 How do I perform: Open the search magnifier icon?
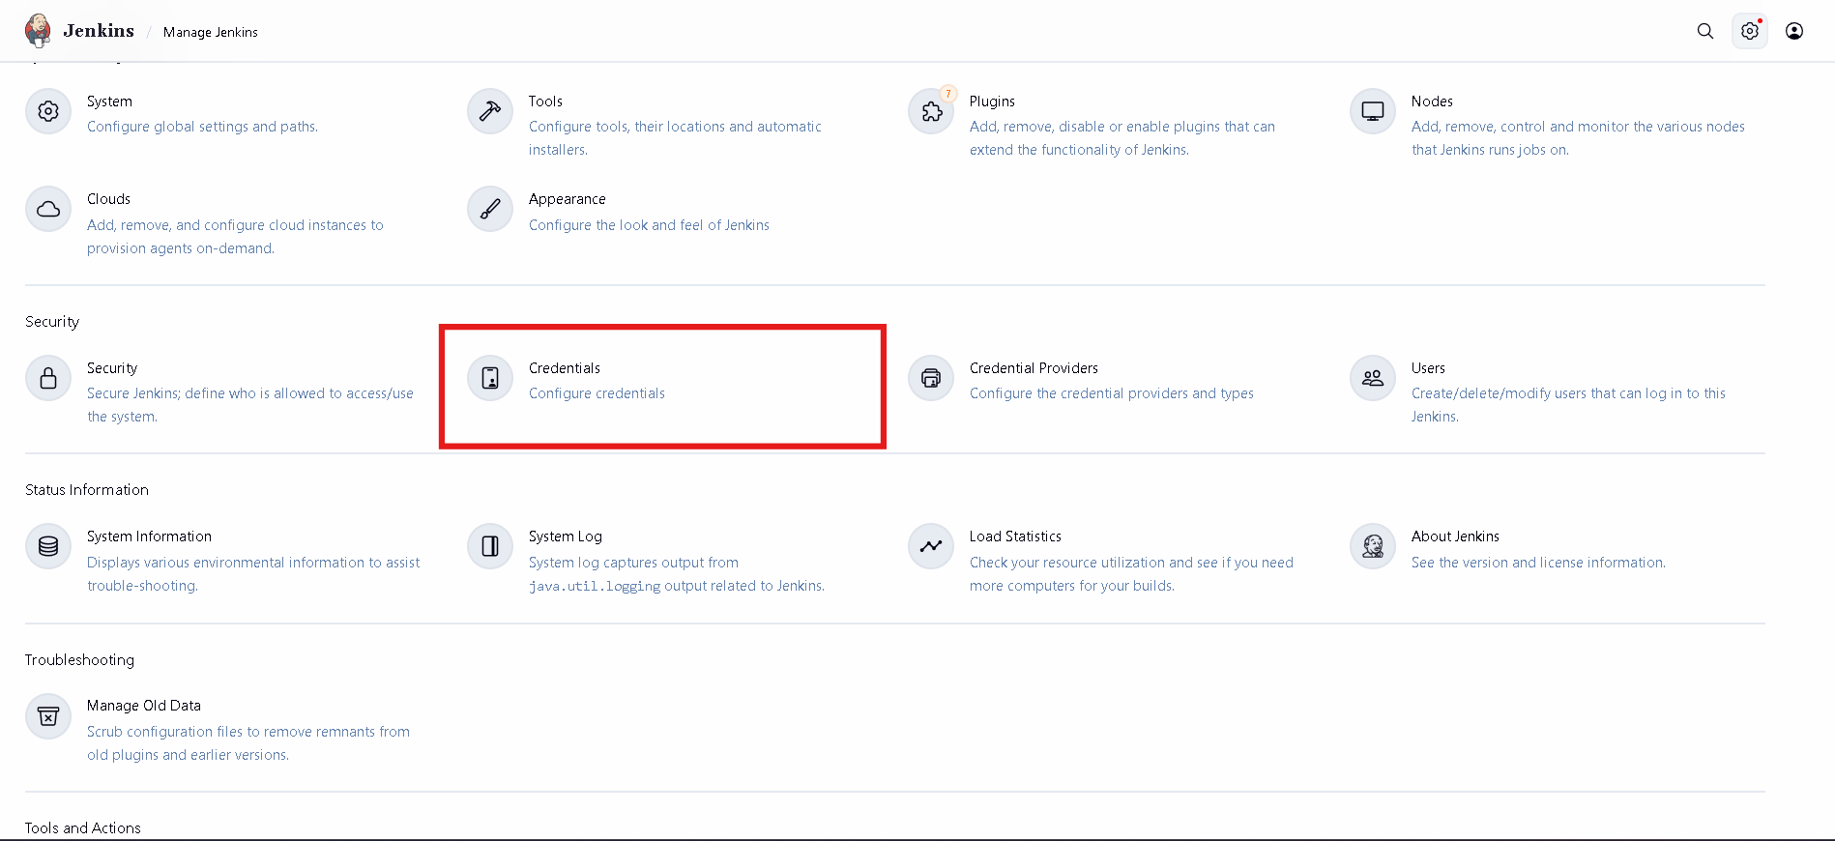tap(1705, 31)
